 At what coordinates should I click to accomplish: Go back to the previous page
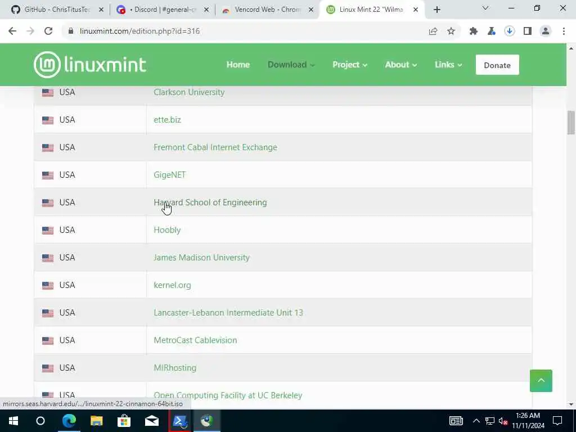(x=12, y=31)
